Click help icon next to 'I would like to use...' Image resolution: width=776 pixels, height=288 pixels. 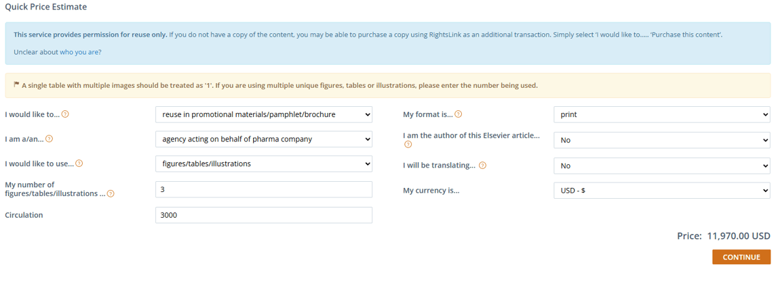click(x=79, y=164)
